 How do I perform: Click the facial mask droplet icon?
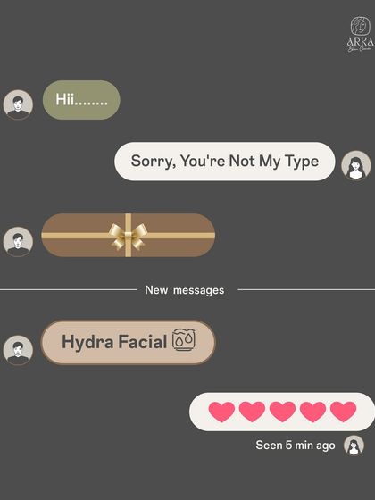184,339
